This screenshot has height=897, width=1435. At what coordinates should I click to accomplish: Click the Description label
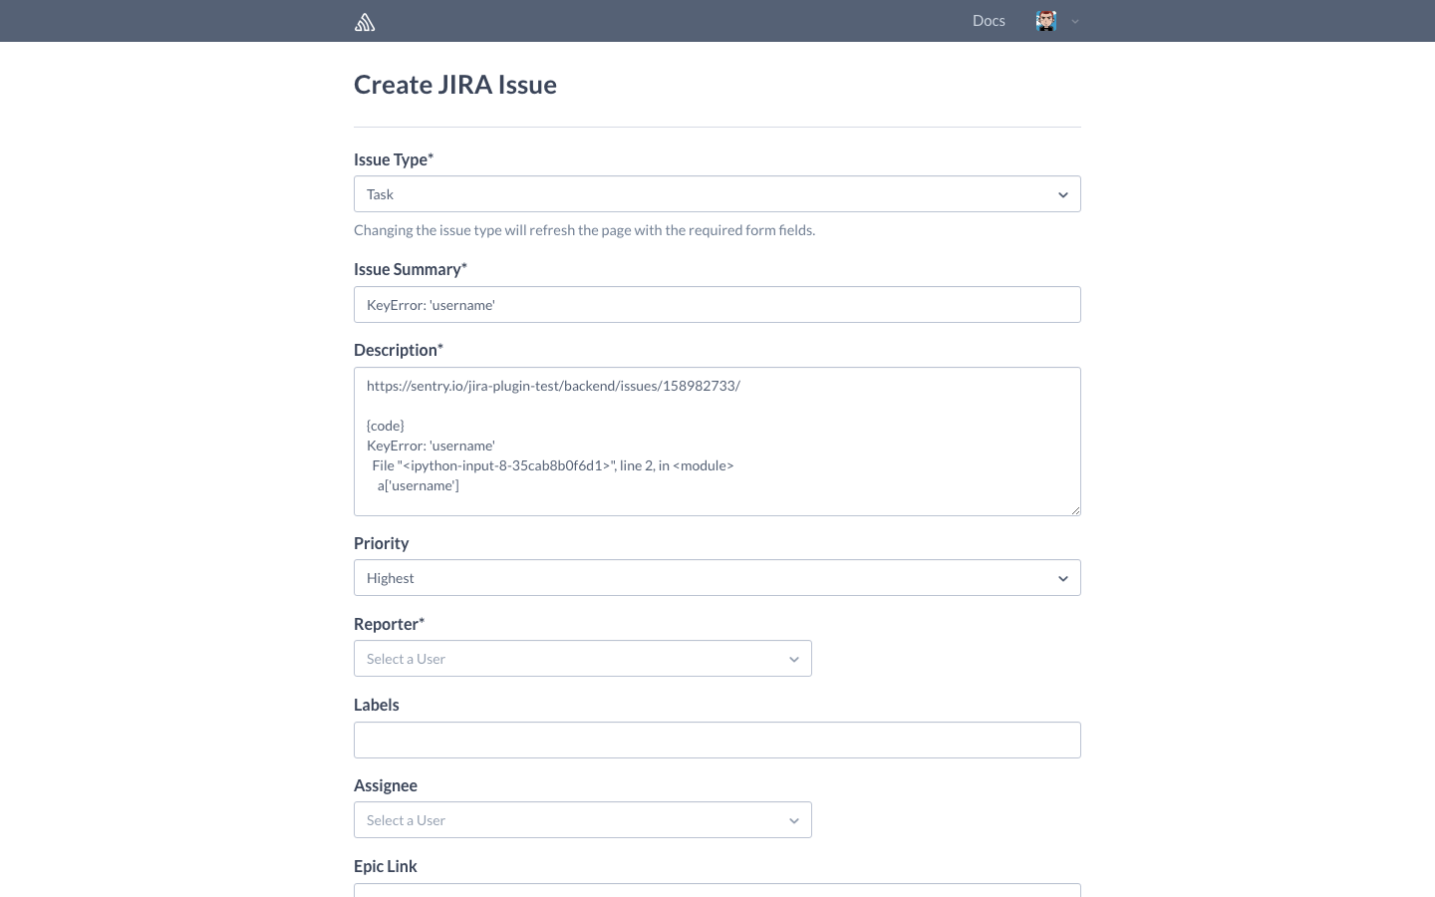click(x=399, y=350)
